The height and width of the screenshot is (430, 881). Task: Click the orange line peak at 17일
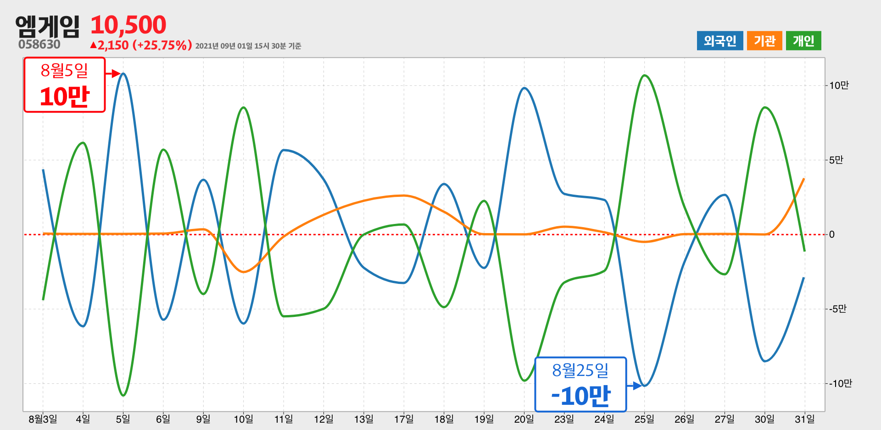point(404,196)
